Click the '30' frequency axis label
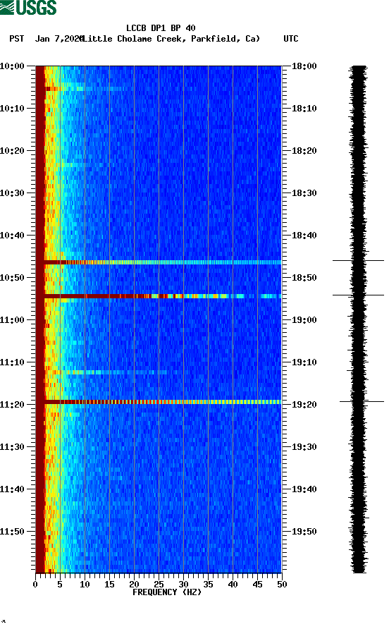The image size is (389, 629). pos(183,585)
